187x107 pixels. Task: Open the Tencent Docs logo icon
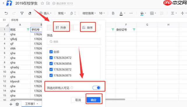9,3
